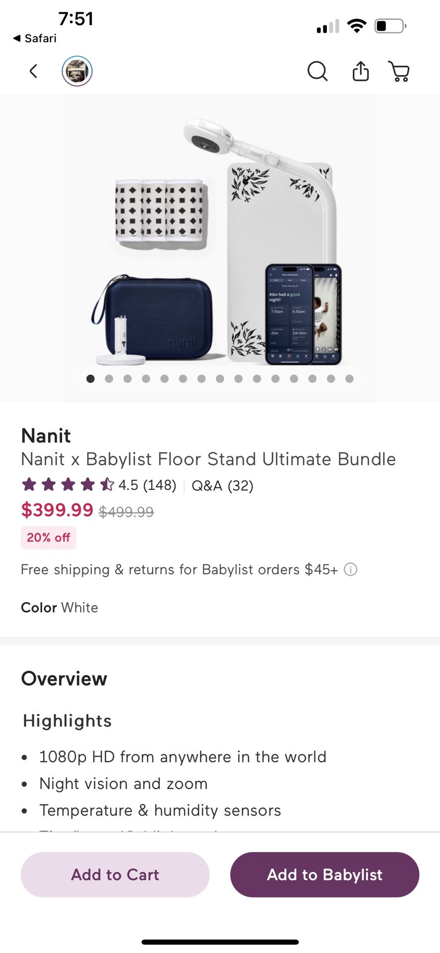This screenshot has width=440, height=953.
Task: Tap free shipping info icon
Action: 351,569
